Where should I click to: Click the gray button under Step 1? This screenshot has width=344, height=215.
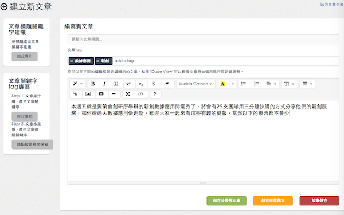click(x=25, y=116)
